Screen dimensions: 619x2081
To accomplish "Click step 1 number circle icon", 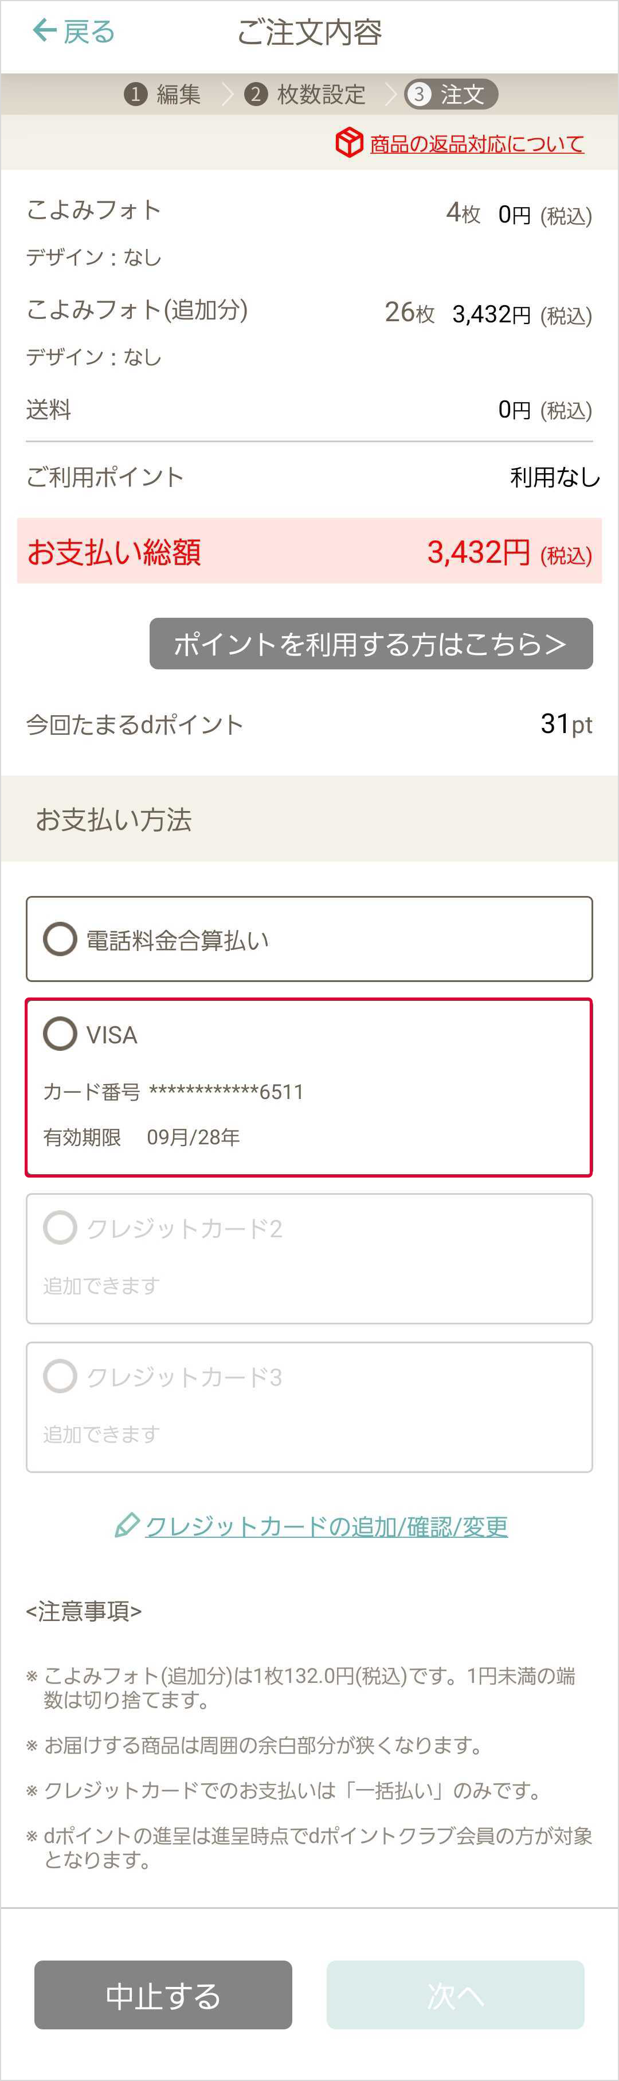I will click(136, 95).
